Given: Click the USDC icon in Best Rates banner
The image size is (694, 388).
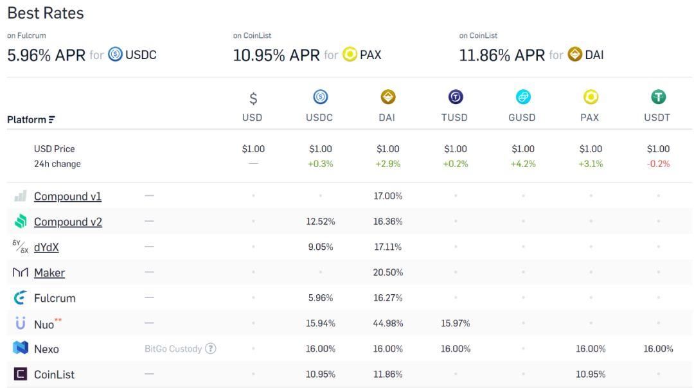Looking at the screenshot, I should point(116,55).
